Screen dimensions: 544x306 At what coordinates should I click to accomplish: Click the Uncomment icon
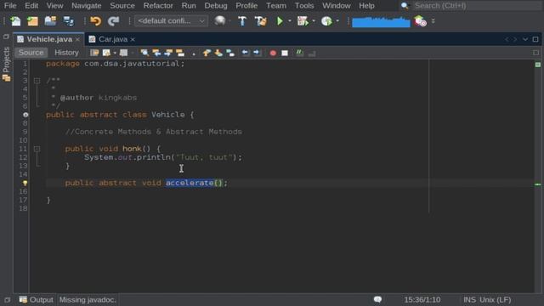coord(312,53)
